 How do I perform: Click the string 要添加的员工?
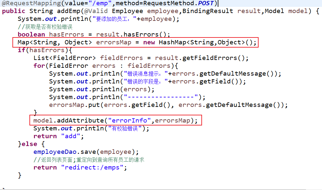coord(114,19)
